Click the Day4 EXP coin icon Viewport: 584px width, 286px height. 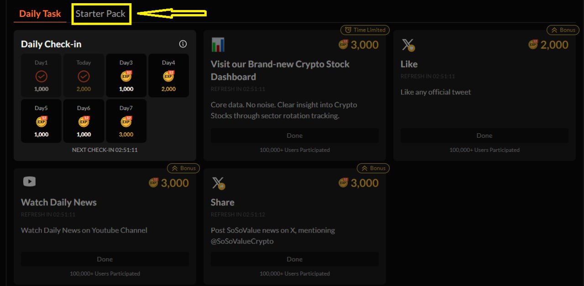pyautogui.click(x=168, y=76)
